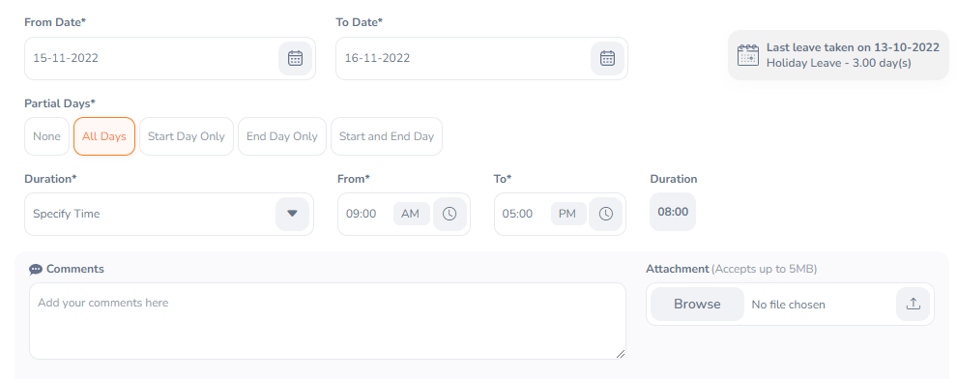Select Start and End Day option
This screenshot has width=957, height=379.
click(387, 136)
